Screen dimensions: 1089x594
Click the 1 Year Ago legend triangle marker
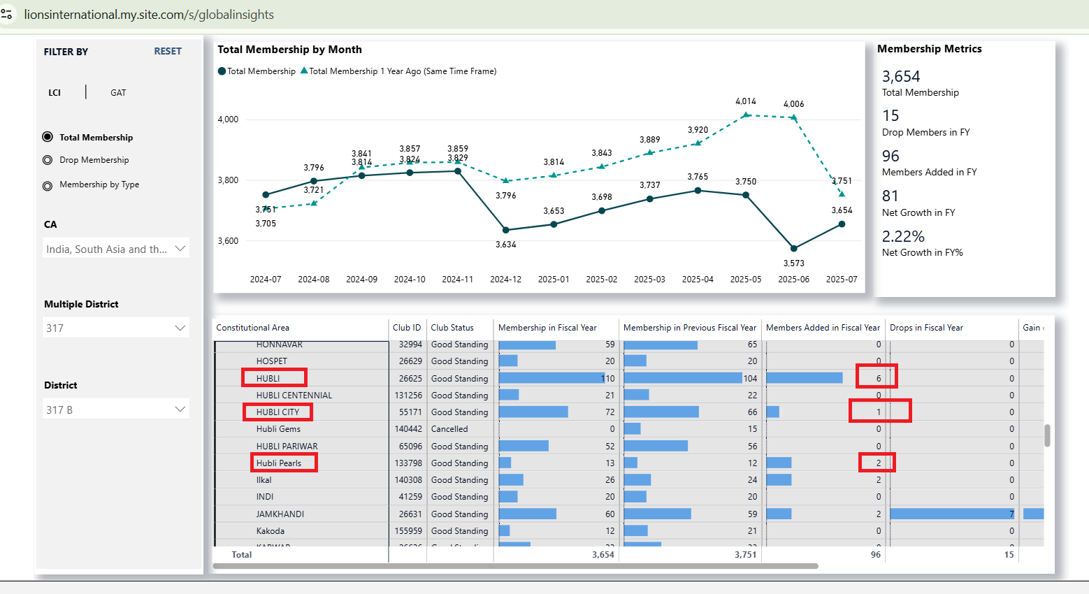[x=304, y=71]
